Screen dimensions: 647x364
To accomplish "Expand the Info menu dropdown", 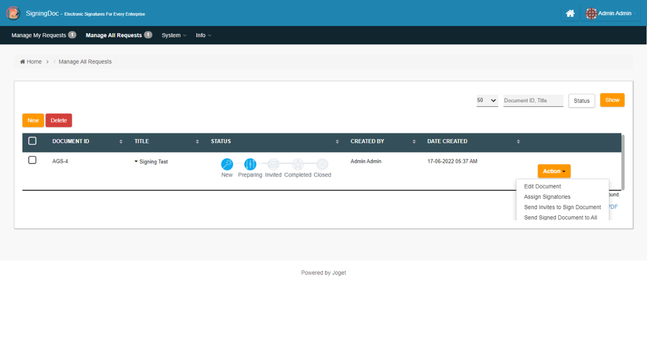I will coord(204,35).
